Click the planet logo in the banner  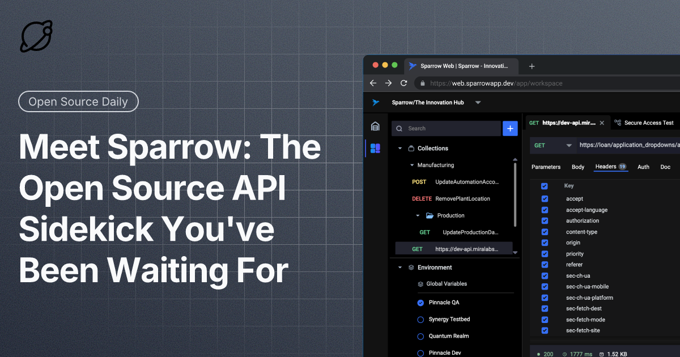pos(36,36)
